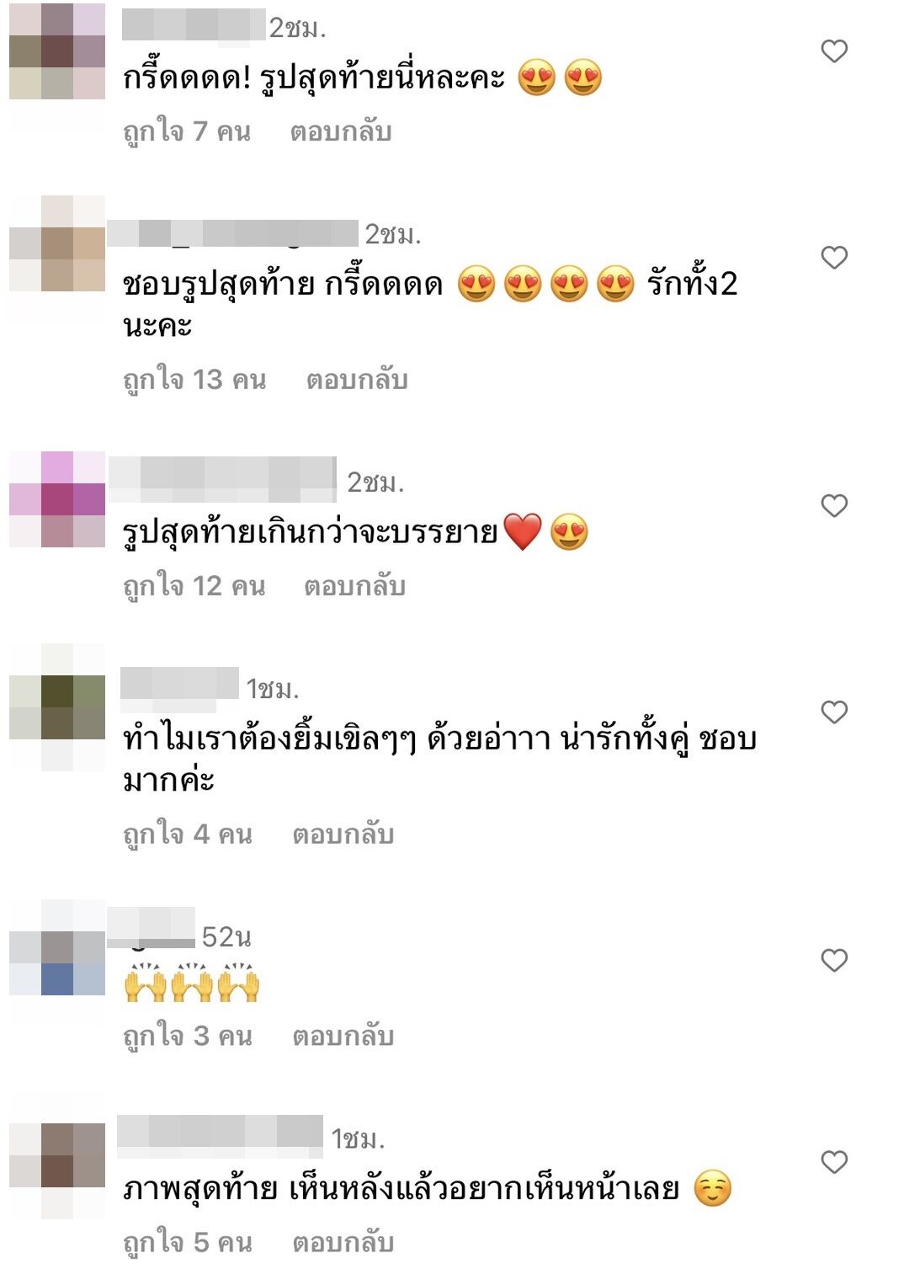
Task: Open the 'ถูกใจ 5 คน' likers list
Action: coord(188,1243)
